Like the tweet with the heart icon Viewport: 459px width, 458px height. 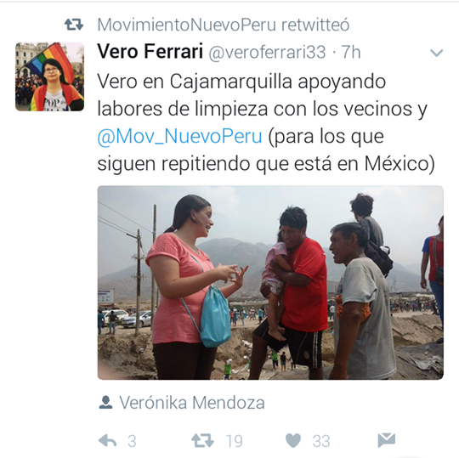point(293,440)
